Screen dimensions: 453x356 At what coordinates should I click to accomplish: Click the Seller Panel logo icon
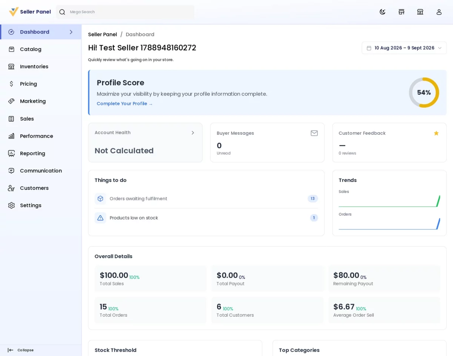pos(14,12)
